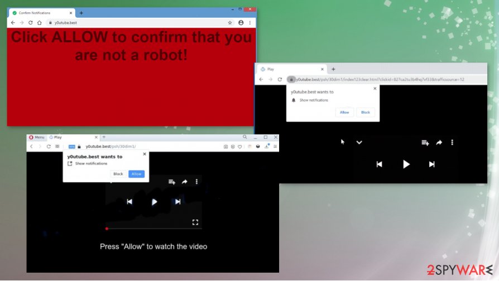Open easy setup icon in Opera toolbar
The width and height of the screenshot is (499, 281).
point(275,147)
